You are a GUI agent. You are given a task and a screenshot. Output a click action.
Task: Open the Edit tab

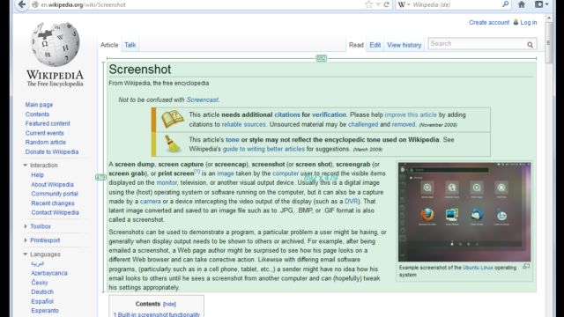(x=375, y=45)
